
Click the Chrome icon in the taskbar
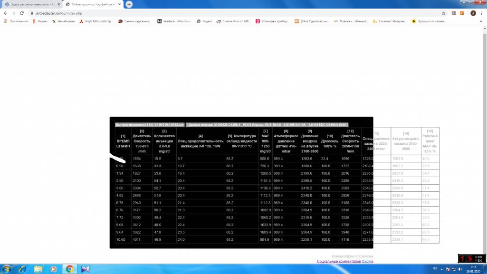pos(69,269)
